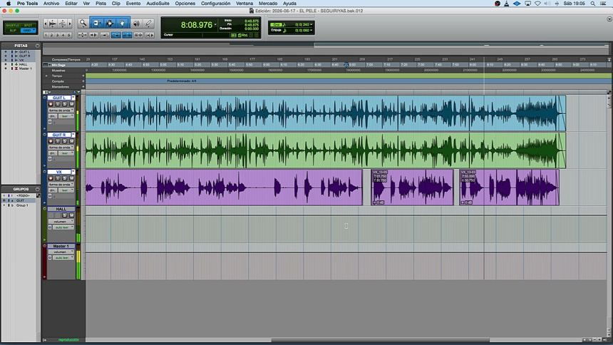Mute the GUIT L track
This screenshot has width=613, height=345.
[x=71, y=104]
